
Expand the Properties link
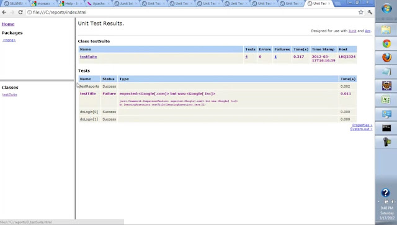(362, 125)
